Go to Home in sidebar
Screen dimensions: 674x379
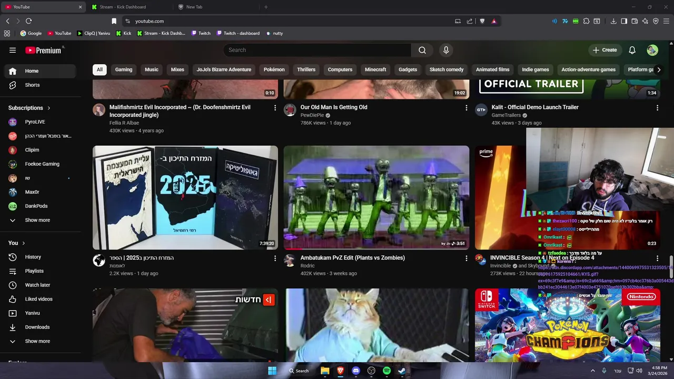pos(41,71)
